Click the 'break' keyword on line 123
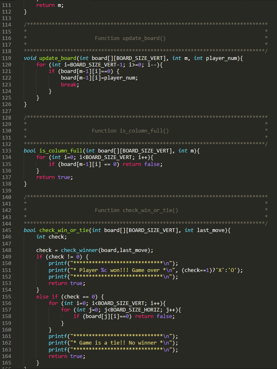 [x=69, y=85]
